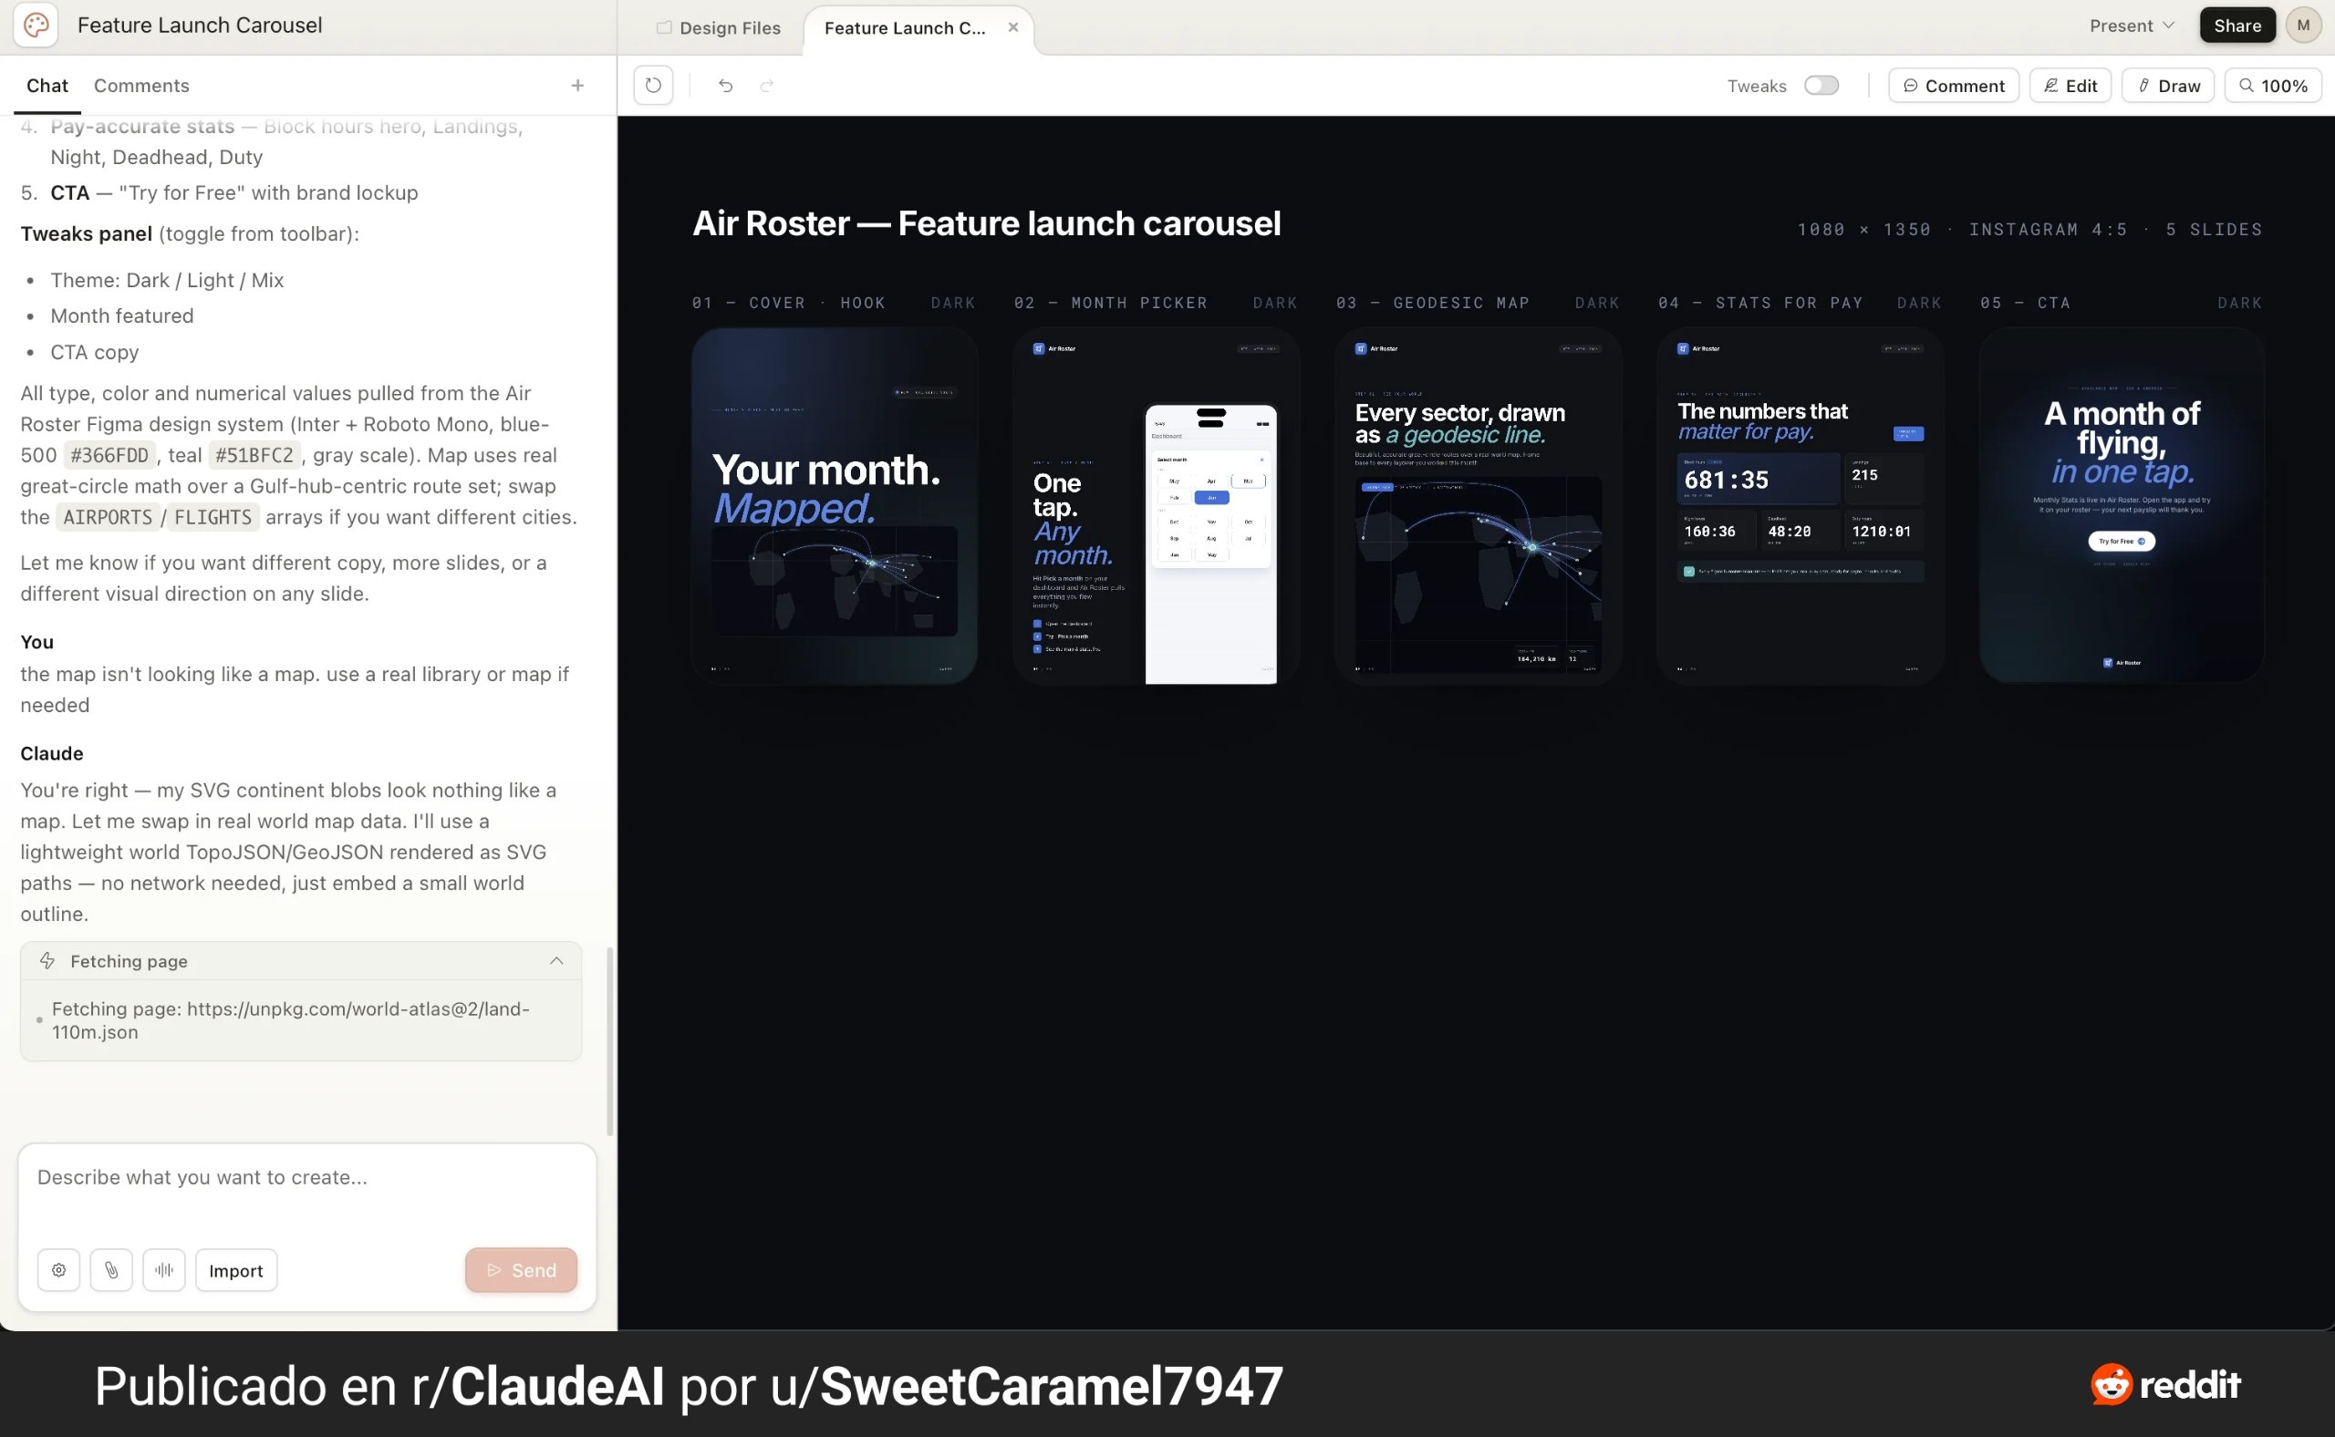Activate Edit mode

2070,86
